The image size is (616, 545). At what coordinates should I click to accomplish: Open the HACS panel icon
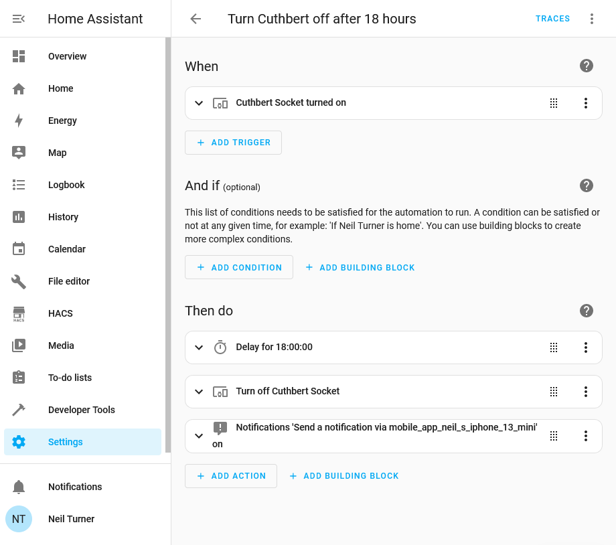pyautogui.click(x=19, y=313)
